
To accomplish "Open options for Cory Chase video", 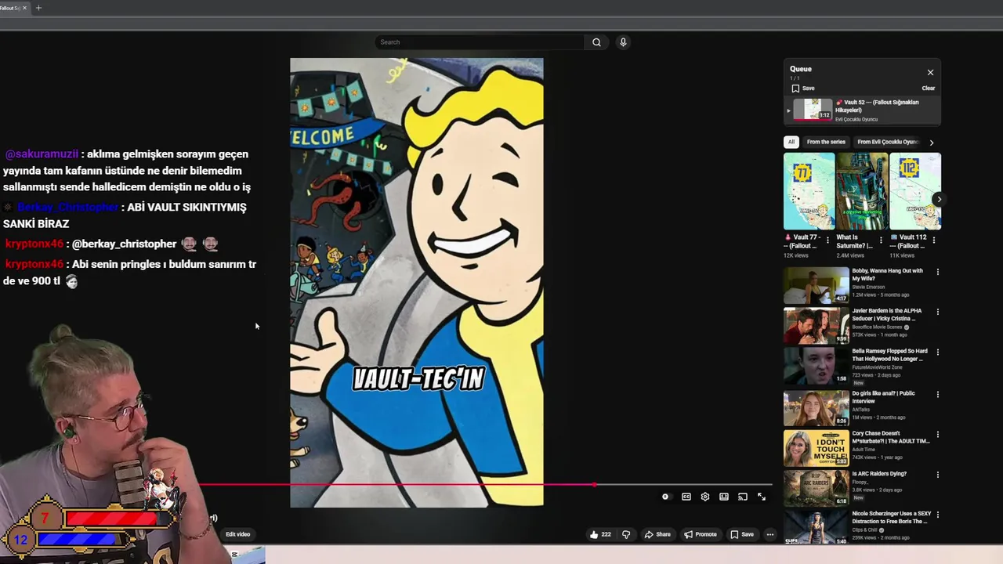I will pyautogui.click(x=937, y=434).
